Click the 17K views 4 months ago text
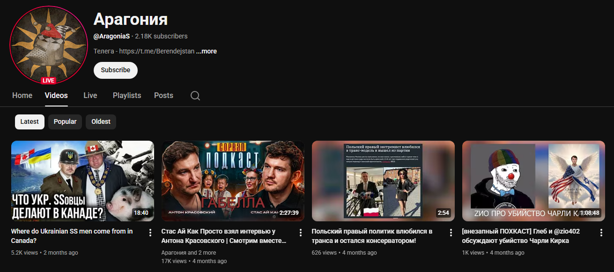Screen dimensions: 614x272 tap(194, 261)
